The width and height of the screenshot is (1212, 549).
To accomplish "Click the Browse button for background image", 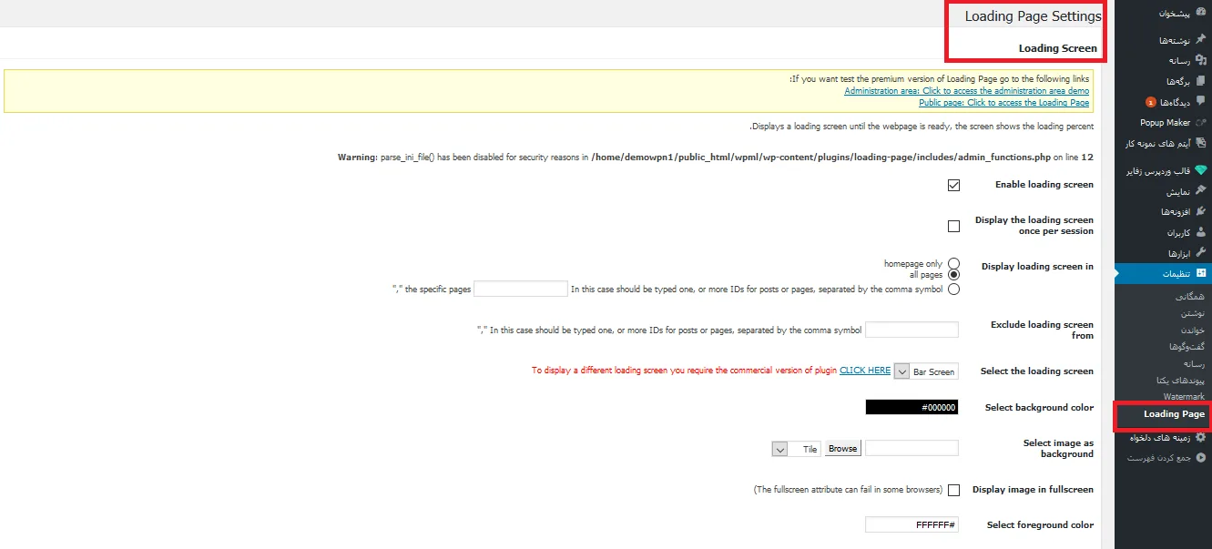I will [842, 449].
